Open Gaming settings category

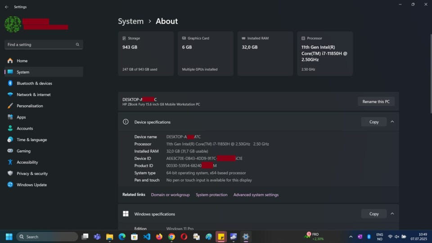[23, 151]
